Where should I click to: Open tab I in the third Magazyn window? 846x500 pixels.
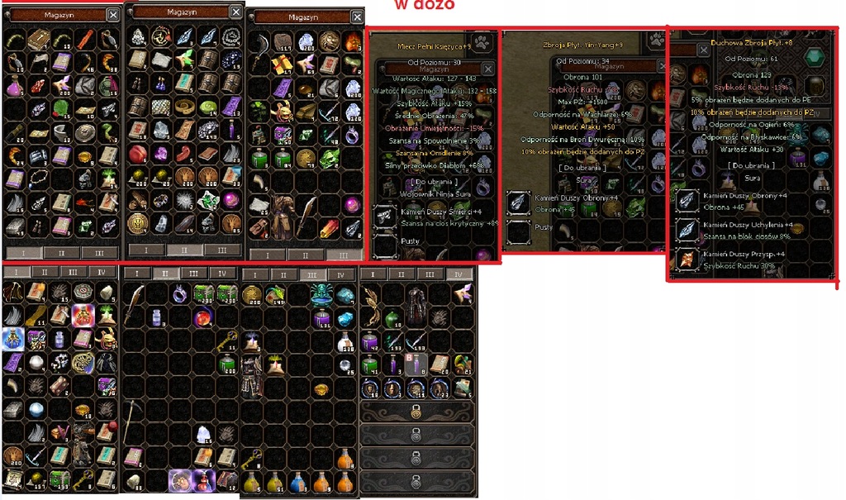[267, 255]
